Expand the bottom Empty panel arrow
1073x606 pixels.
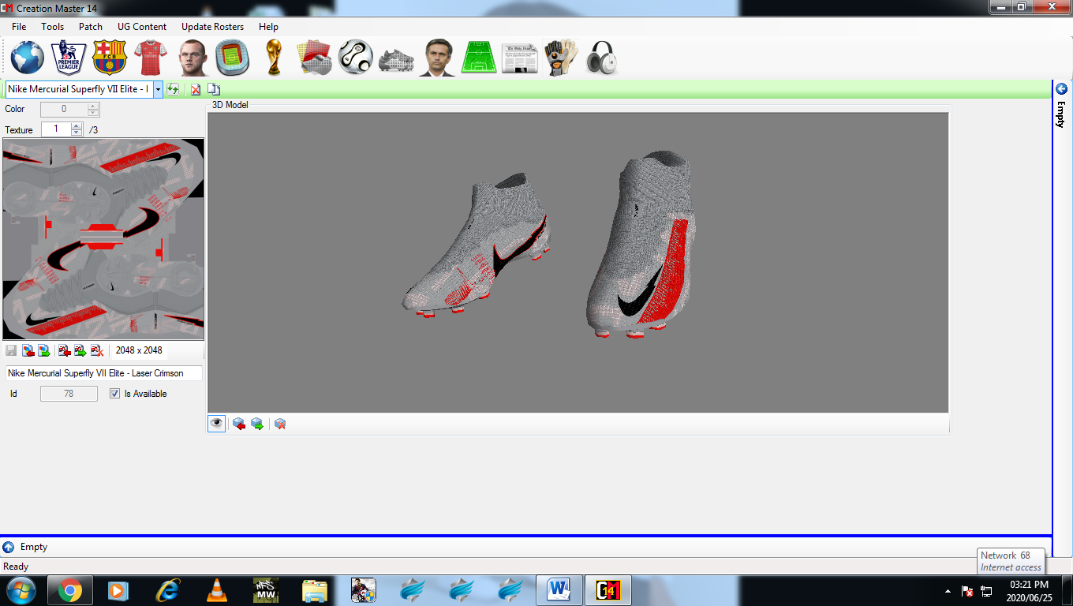pyautogui.click(x=8, y=547)
